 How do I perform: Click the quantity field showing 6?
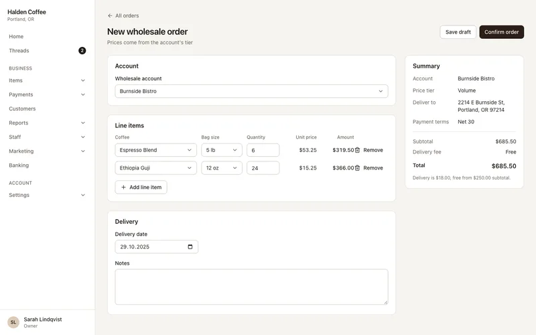point(263,150)
